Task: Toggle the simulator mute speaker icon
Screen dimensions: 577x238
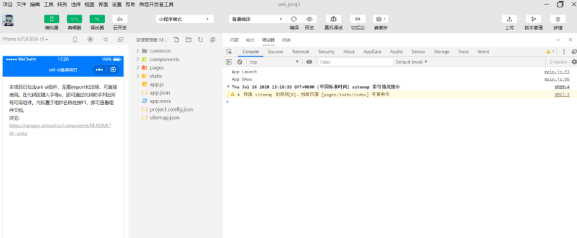Action: point(106,39)
